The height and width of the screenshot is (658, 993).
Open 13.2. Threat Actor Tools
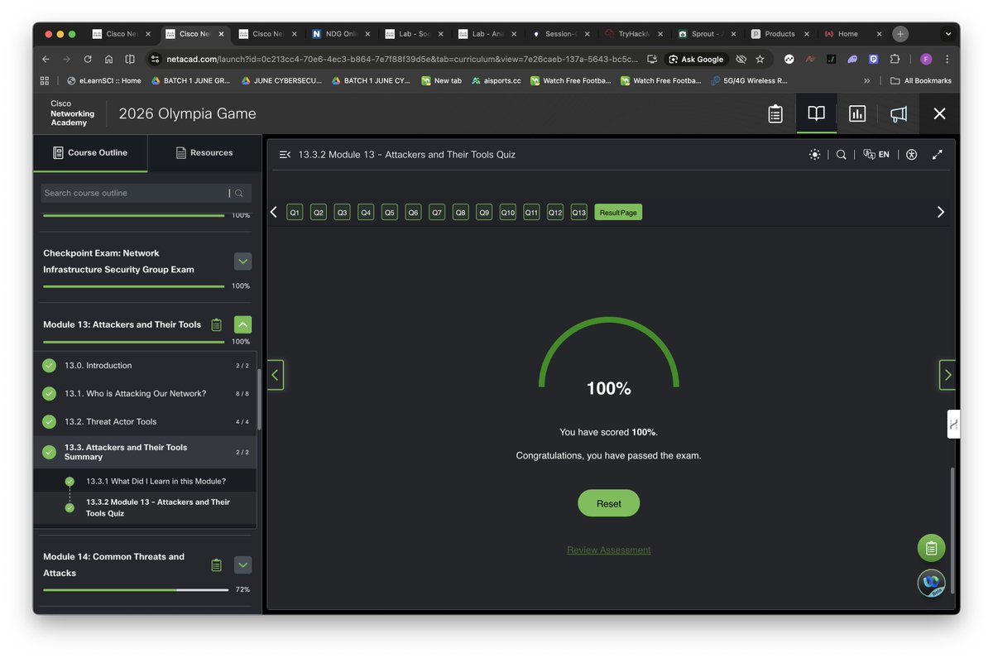[145, 421]
